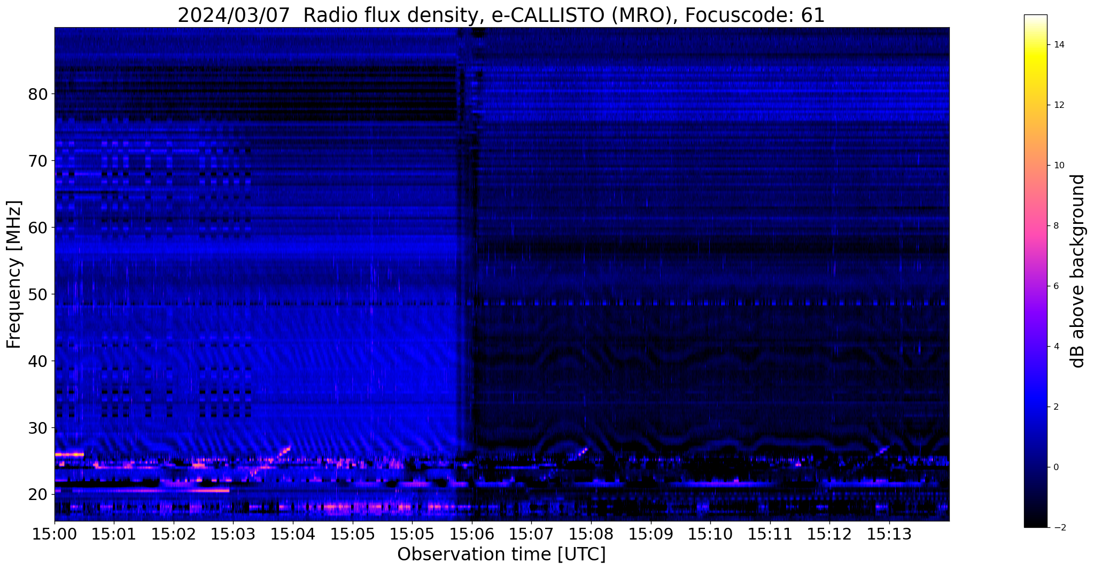
Task: Click the '60' frequency tick label
Action: pos(37,228)
